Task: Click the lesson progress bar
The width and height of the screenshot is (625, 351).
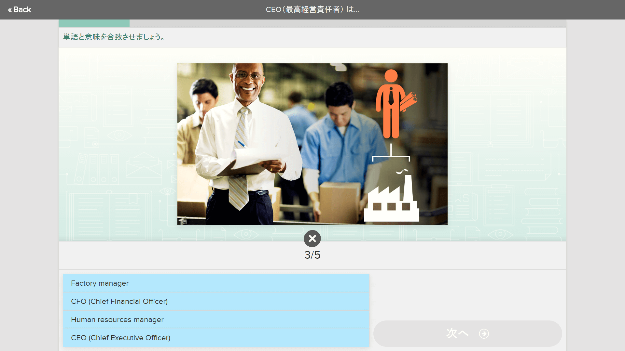Action: click(312, 23)
